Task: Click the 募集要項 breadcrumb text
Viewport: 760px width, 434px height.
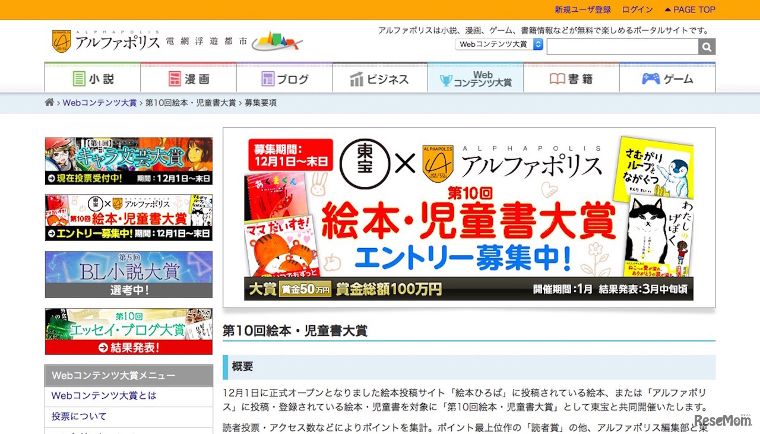Action: pyautogui.click(x=260, y=103)
